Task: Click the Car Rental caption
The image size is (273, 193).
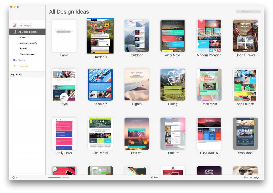Action: click(x=100, y=153)
